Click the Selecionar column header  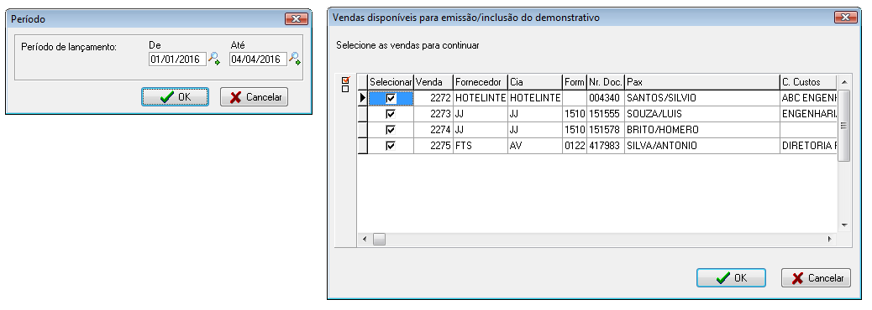(x=391, y=82)
